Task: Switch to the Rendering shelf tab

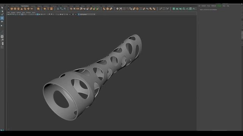Action: tap(54, 6)
